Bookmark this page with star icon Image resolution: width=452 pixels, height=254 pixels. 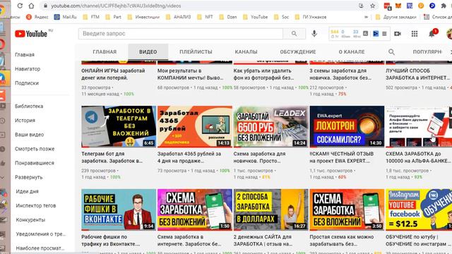372,6
